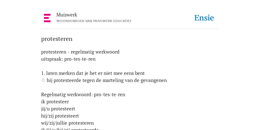This screenshot has width=260, height=130.
Task: Open the Ensie logo link
Action: tap(204, 18)
